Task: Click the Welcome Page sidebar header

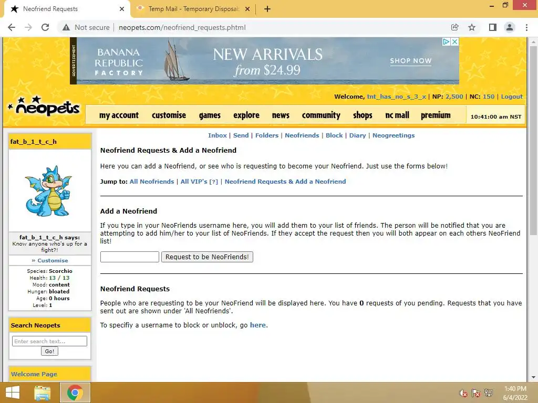Action: coord(34,374)
